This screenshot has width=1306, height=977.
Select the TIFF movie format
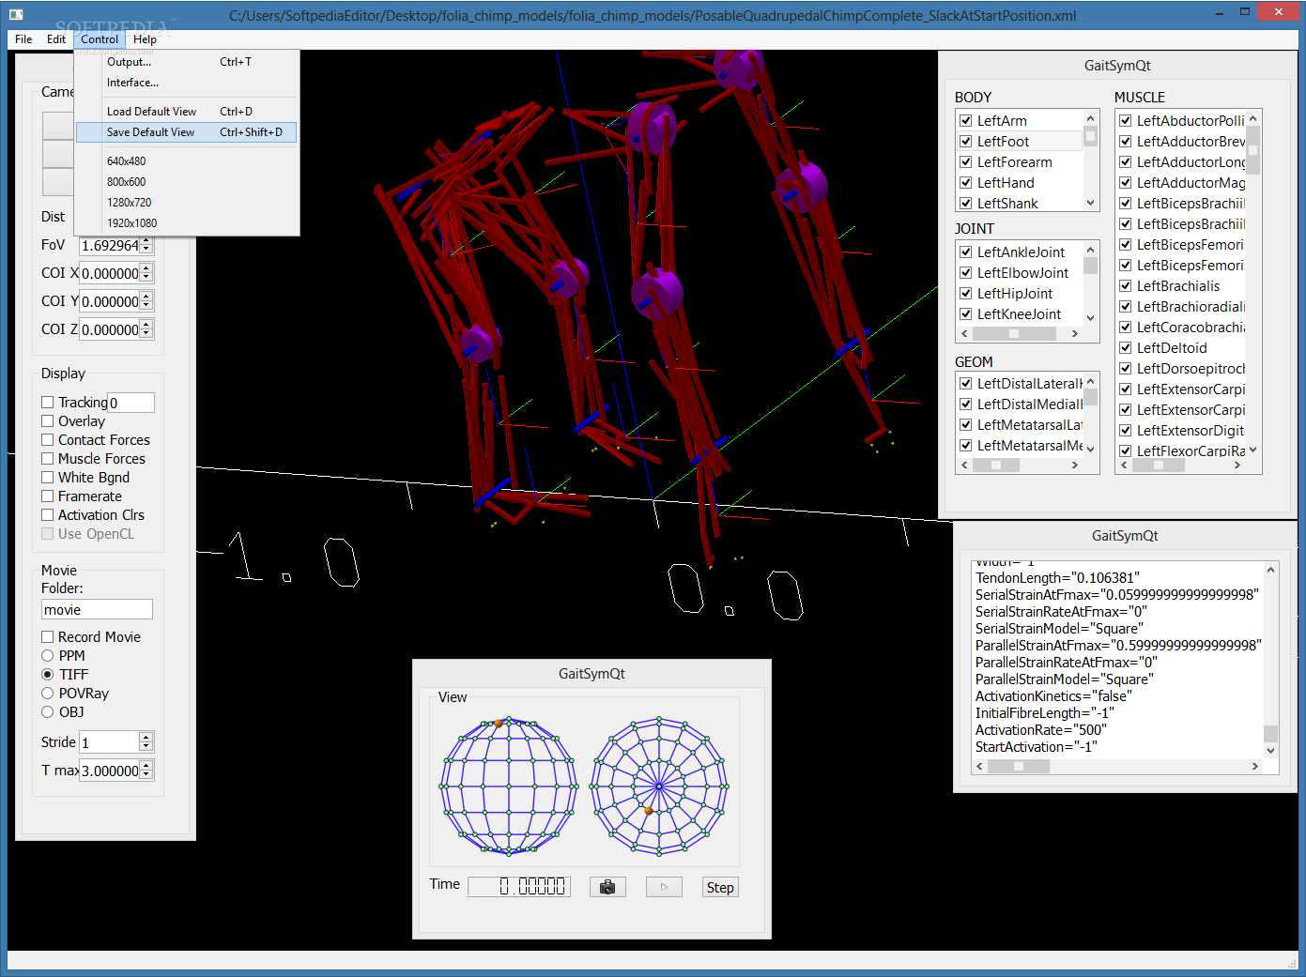48,675
